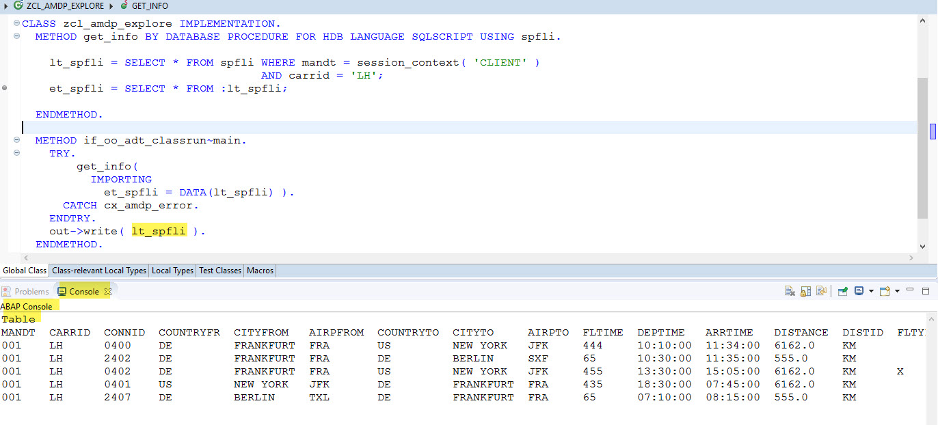Click the GET_INFO breadcrumb label
The width and height of the screenshot is (938, 425).
pos(150,5)
